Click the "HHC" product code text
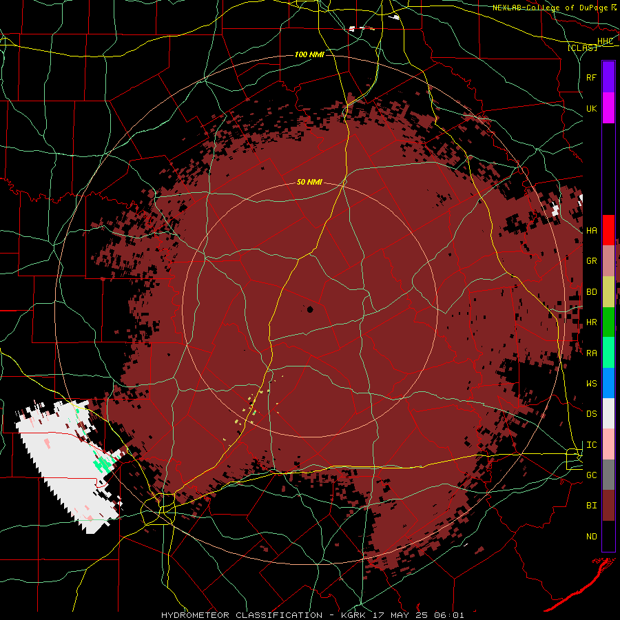 point(605,41)
